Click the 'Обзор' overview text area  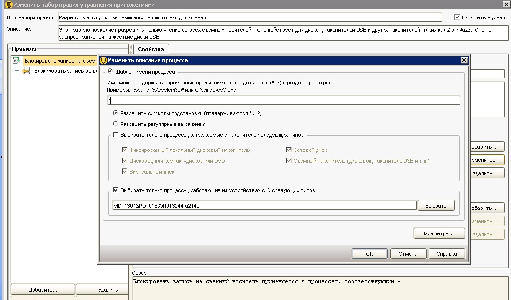[x=321, y=288]
